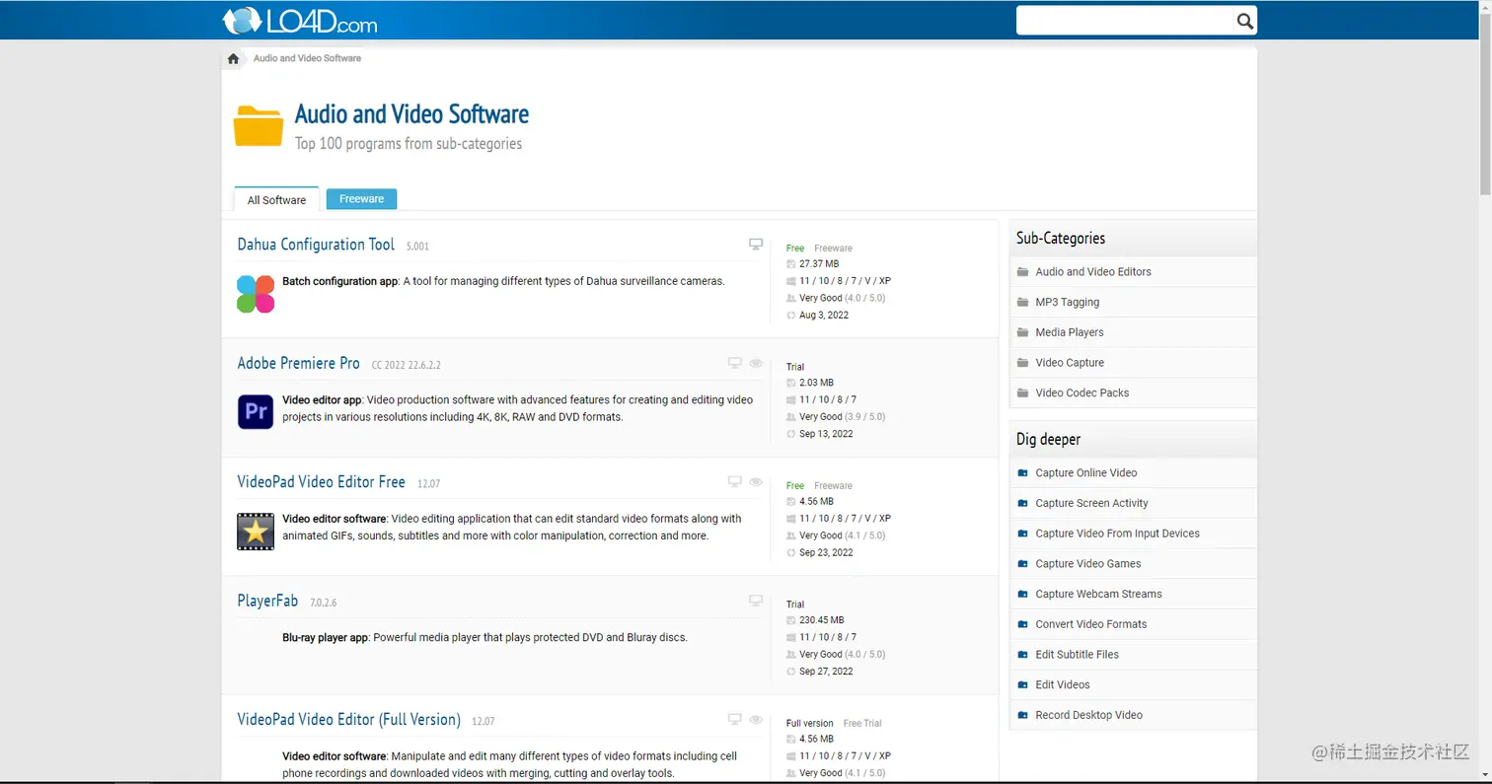The height and width of the screenshot is (784, 1492).
Task: Open the Capture Online Video link
Action: tap(1085, 472)
